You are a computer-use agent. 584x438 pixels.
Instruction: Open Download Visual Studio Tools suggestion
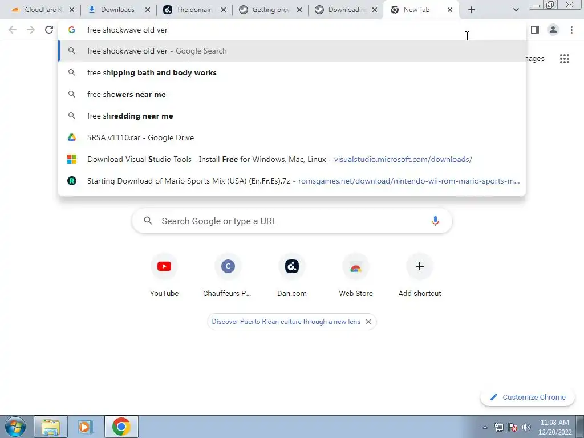pos(292,159)
